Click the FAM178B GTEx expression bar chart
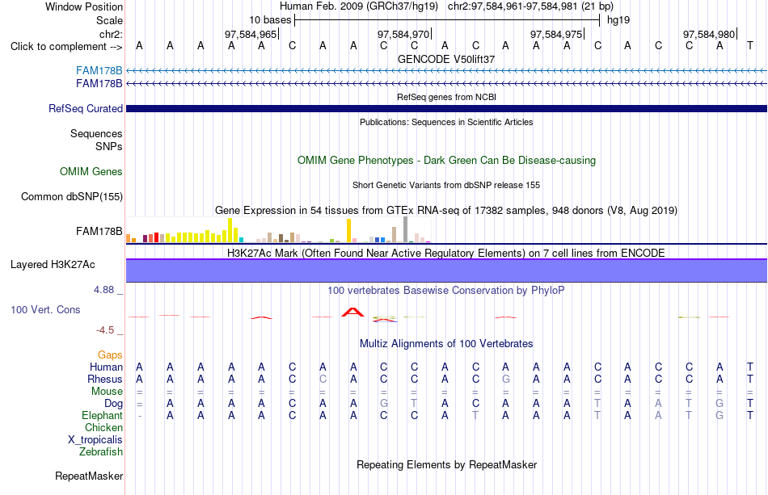The width and height of the screenshot is (768, 495). point(278,230)
